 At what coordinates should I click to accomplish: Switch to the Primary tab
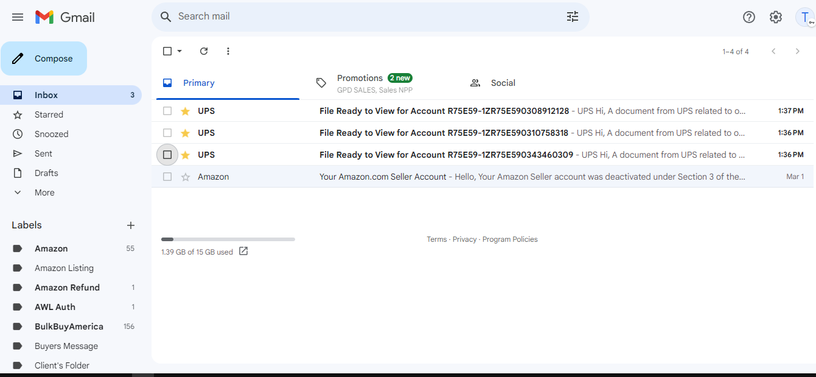(x=228, y=83)
